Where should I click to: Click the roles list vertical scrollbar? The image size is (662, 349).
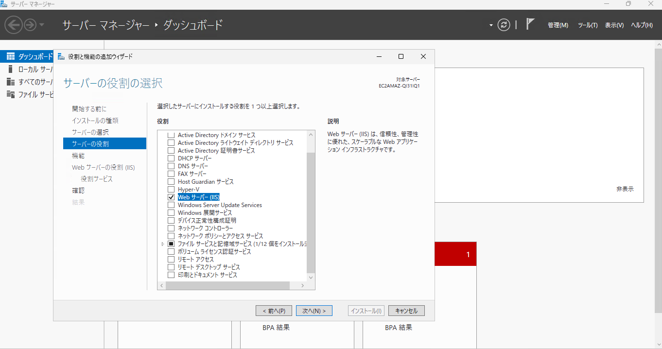311,206
